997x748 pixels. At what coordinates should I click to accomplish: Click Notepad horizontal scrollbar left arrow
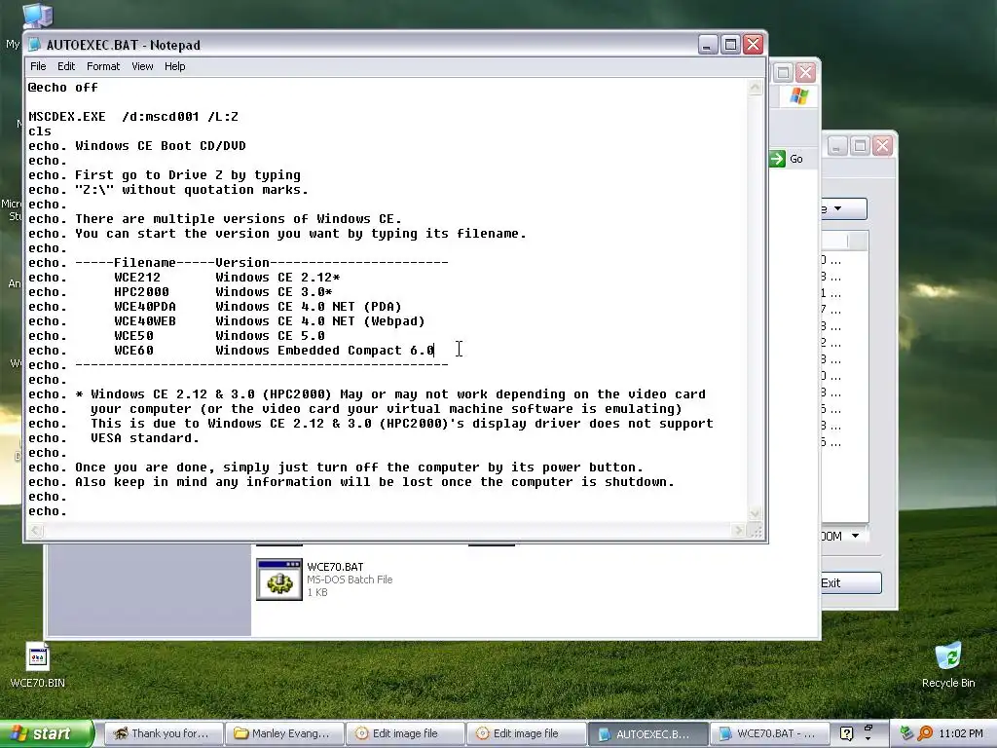pos(36,530)
